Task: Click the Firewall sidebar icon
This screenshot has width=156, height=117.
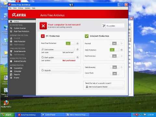Action: (11, 38)
